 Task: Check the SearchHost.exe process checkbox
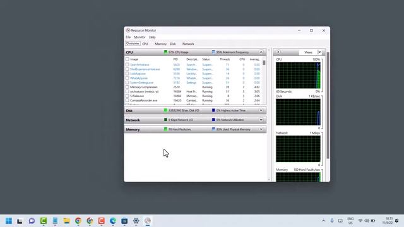coord(128,64)
